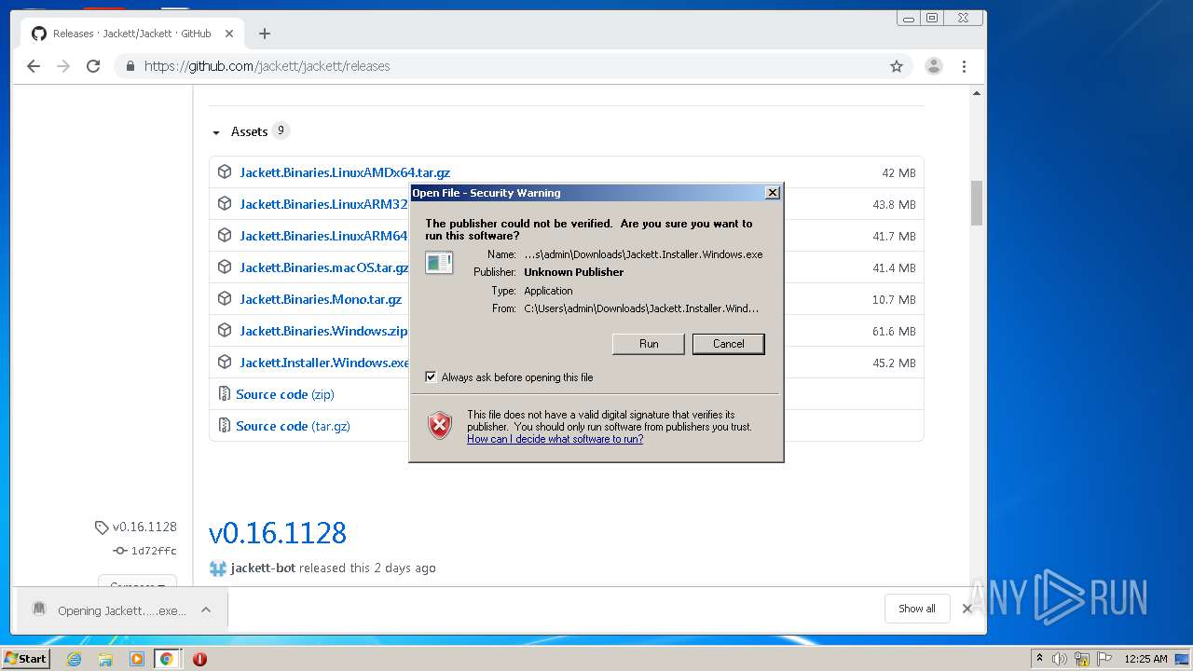Download Jackett.Binaries.Mono.tar.gz
Viewport: 1193px width, 671px height.
(x=321, y=299)
